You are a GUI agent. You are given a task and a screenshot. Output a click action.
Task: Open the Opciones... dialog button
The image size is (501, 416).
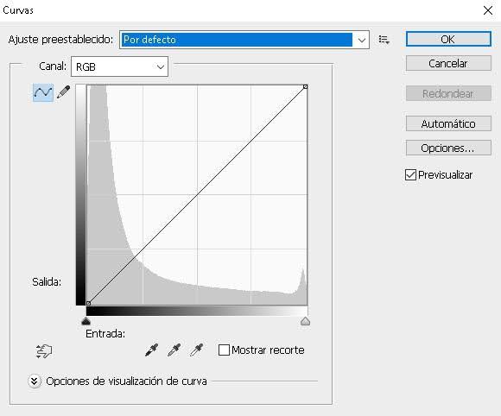point(448,148)
